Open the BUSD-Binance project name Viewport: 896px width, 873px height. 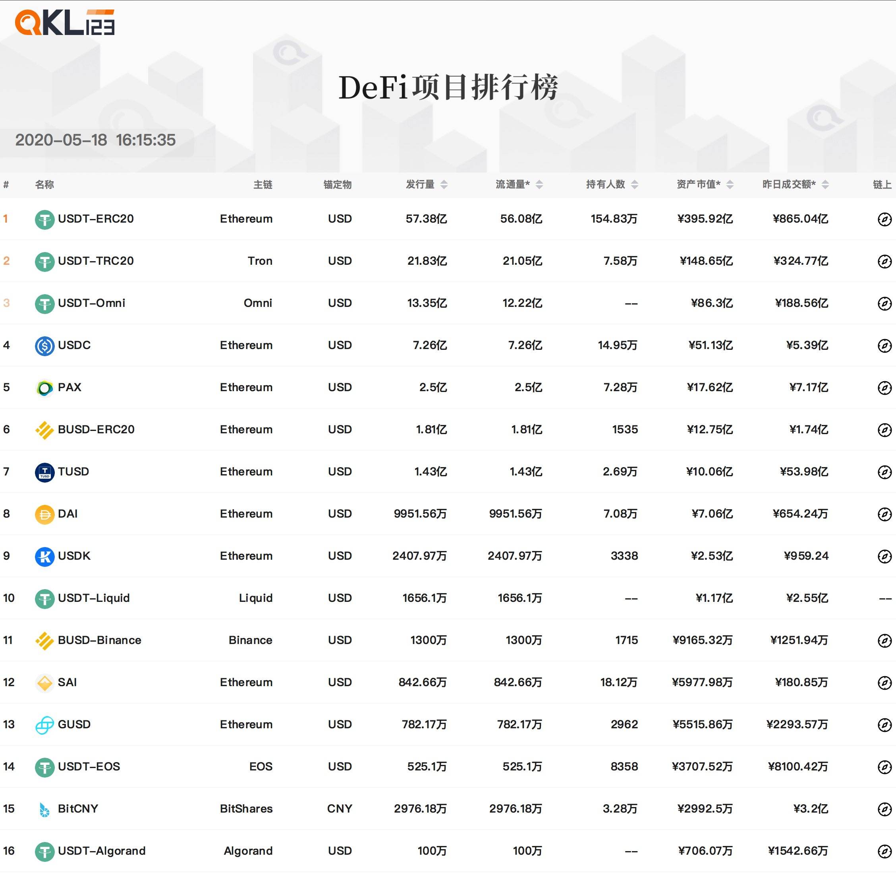(99, 640)
